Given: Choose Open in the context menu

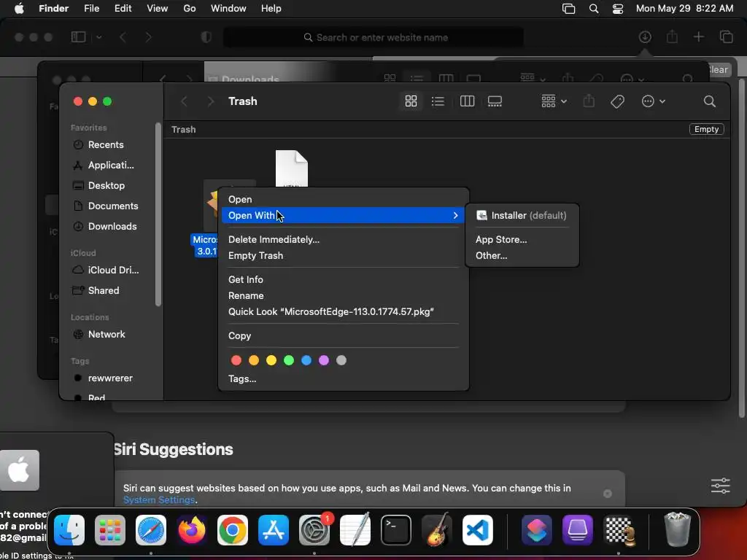Looking at the screenshot, I should pyautogui.click(x=343, y=200).
